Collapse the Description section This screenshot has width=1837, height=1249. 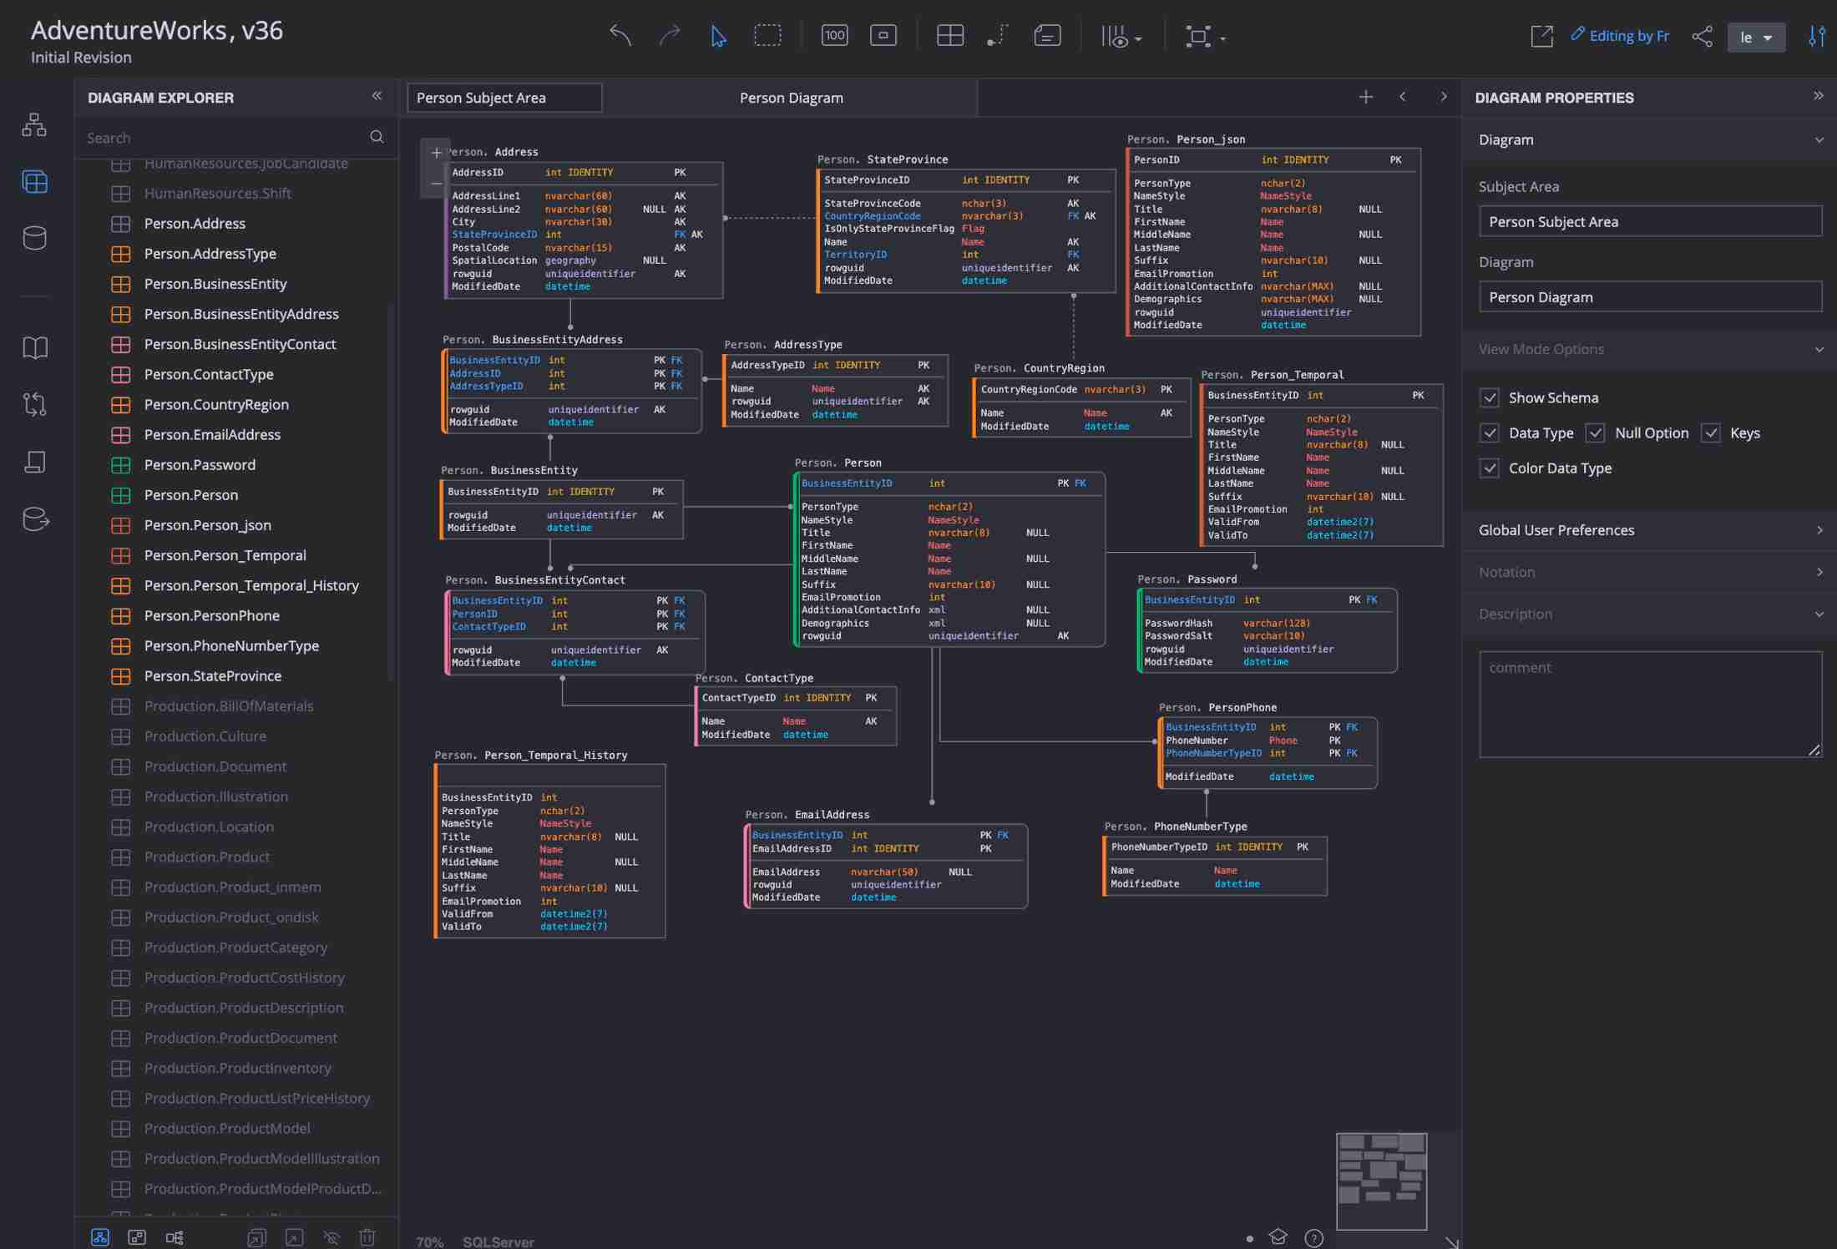click(x=1648, y=614)
